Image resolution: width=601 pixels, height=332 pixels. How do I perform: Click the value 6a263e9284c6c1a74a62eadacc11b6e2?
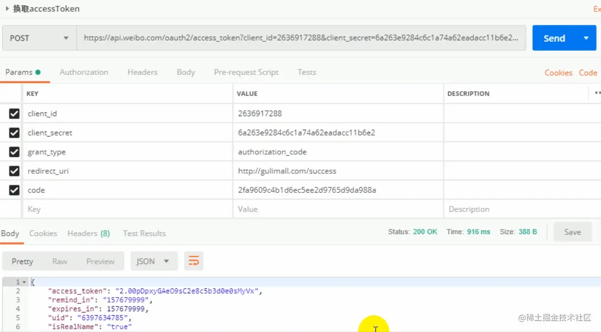pyautogui.click(x=306, y=132)
